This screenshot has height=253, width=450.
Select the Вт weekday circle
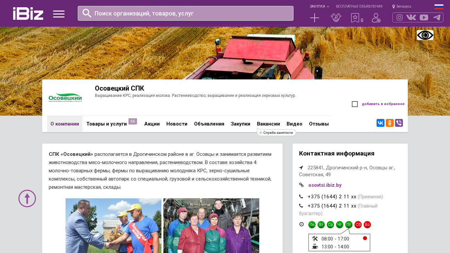coord(321,225)
